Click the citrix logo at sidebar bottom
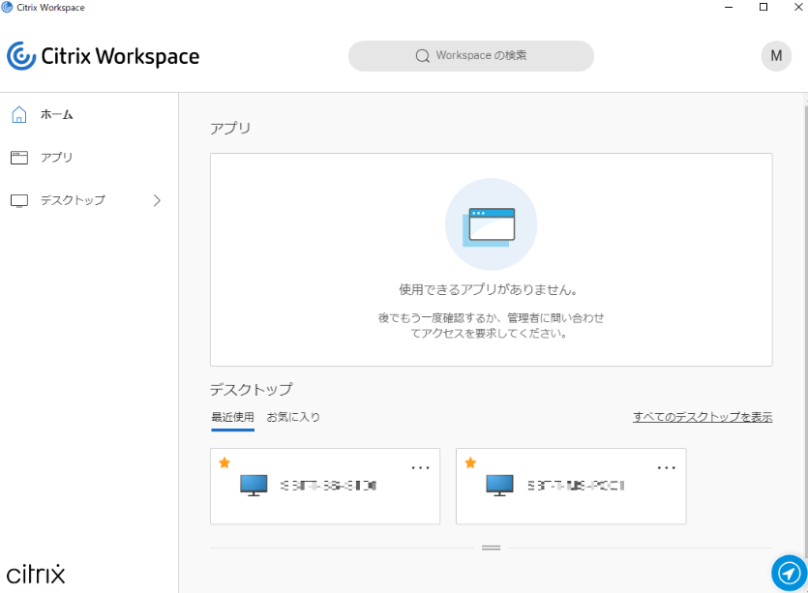The height and width of the screenshot is (593, 808). (x=36, y=574)
